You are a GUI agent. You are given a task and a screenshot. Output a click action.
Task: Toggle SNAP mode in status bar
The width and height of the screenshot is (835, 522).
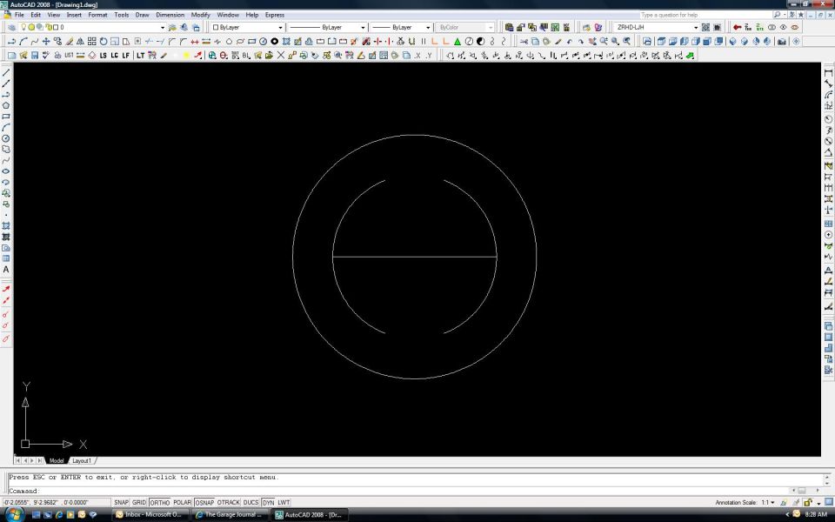point(122,502)
